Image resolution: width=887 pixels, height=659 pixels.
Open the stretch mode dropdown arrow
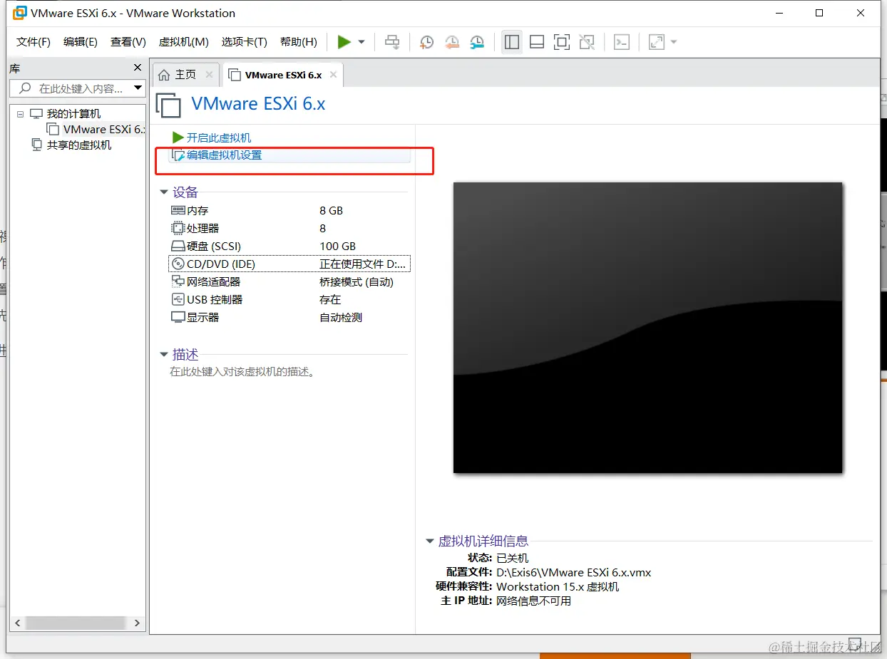673,41
